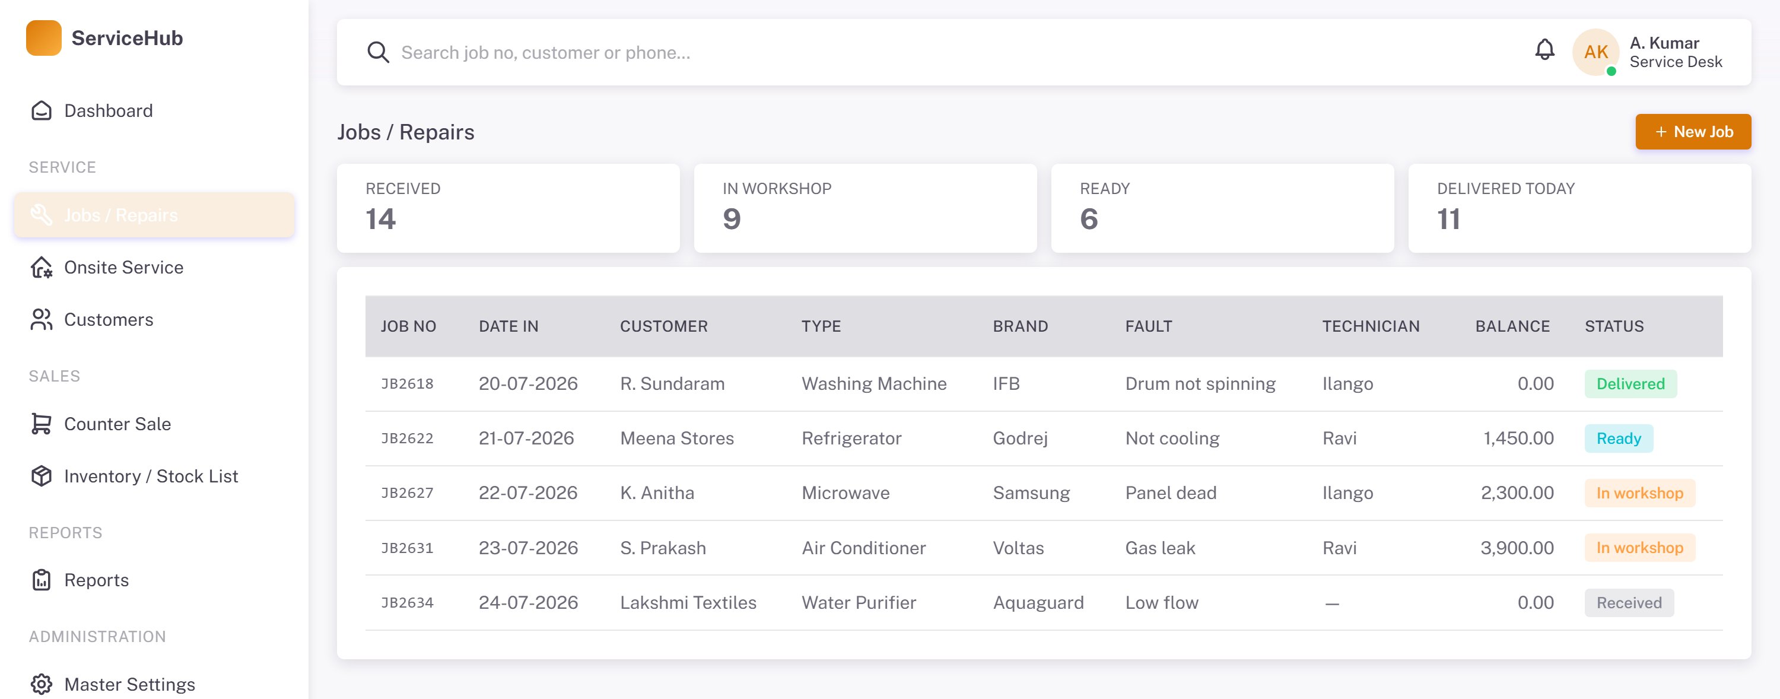1780x699 pixels.
Task: Open notifications bell
Action: [x=1545, y=50]
